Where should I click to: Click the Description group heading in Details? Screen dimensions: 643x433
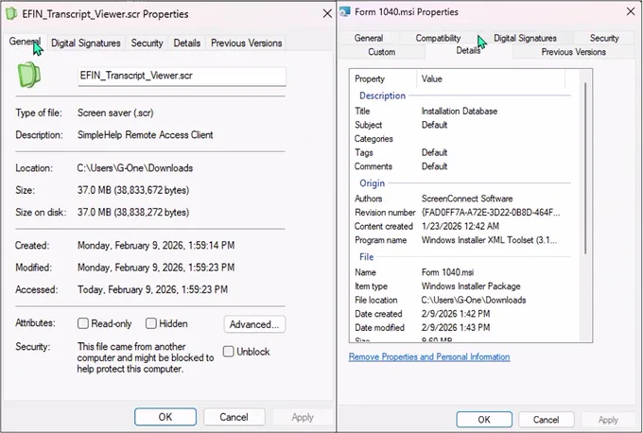coord(382,95)
